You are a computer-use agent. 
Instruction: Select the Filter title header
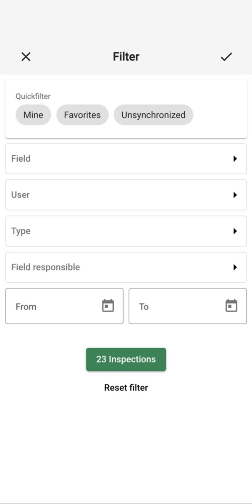pyautogui.click(x=126, y=56)
